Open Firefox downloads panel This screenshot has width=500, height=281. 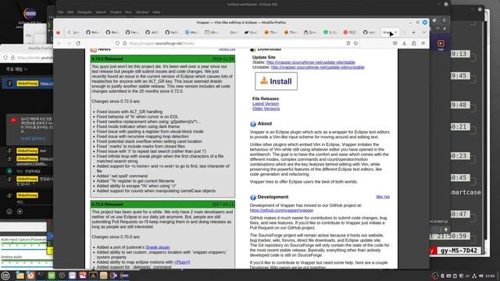click(x=405, y=44)
